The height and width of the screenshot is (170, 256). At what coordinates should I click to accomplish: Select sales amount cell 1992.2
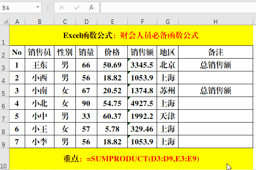(142, 116)
